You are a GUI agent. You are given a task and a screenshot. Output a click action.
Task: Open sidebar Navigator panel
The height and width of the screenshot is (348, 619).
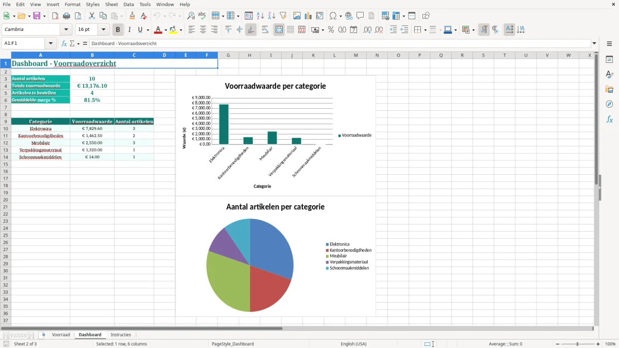[x=609, y=104]
